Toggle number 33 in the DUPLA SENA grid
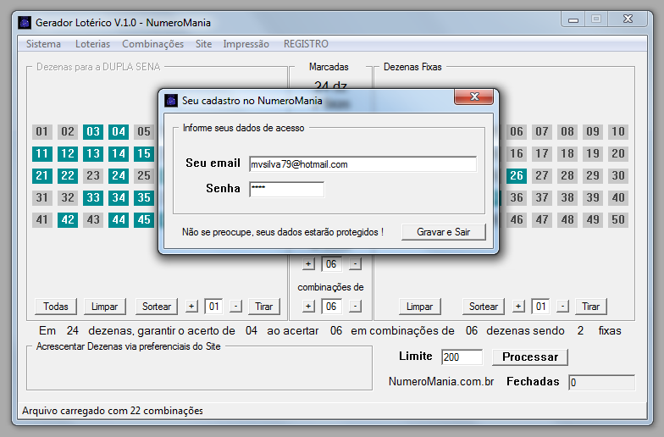Screen dimensions: 664x437 coord(93,198)
